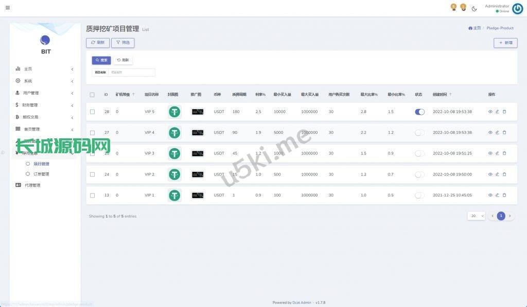Click the hamburger menu icon at top-left
Image resolution: width=527 pixels, height=307 pixels.
point(7,8)
